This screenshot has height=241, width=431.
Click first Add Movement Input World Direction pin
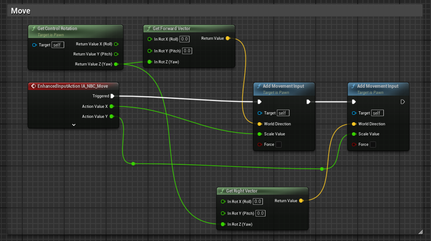(259, 124)
